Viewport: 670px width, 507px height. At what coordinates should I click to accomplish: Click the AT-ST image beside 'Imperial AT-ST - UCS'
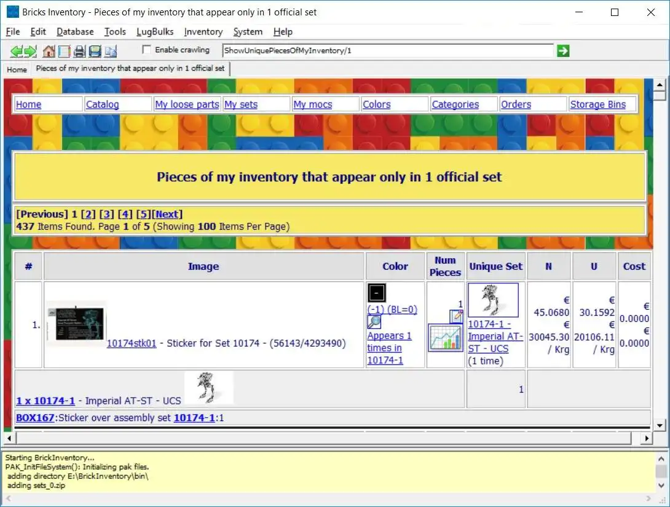pyautogui.click(x=209, y=387)
